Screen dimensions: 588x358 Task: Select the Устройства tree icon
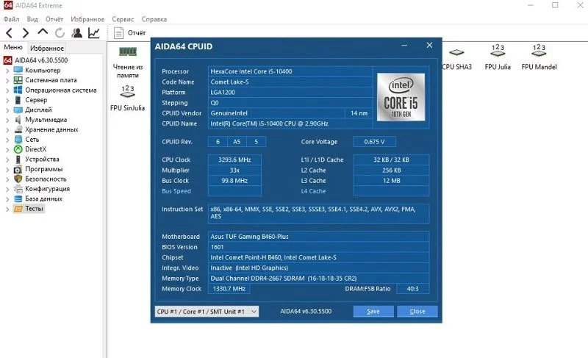[18, 159]
